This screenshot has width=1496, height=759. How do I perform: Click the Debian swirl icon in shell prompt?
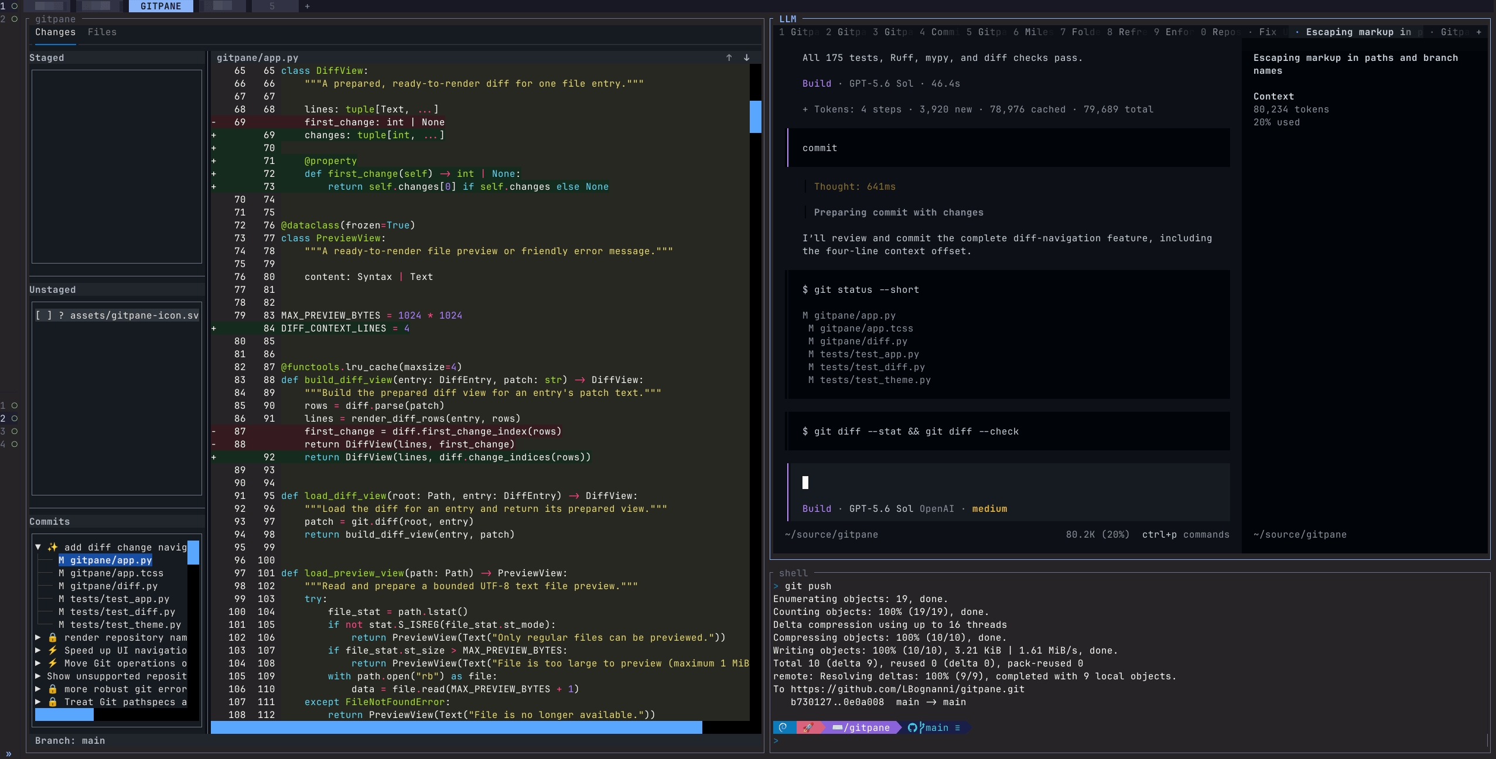tap(783, 727)
